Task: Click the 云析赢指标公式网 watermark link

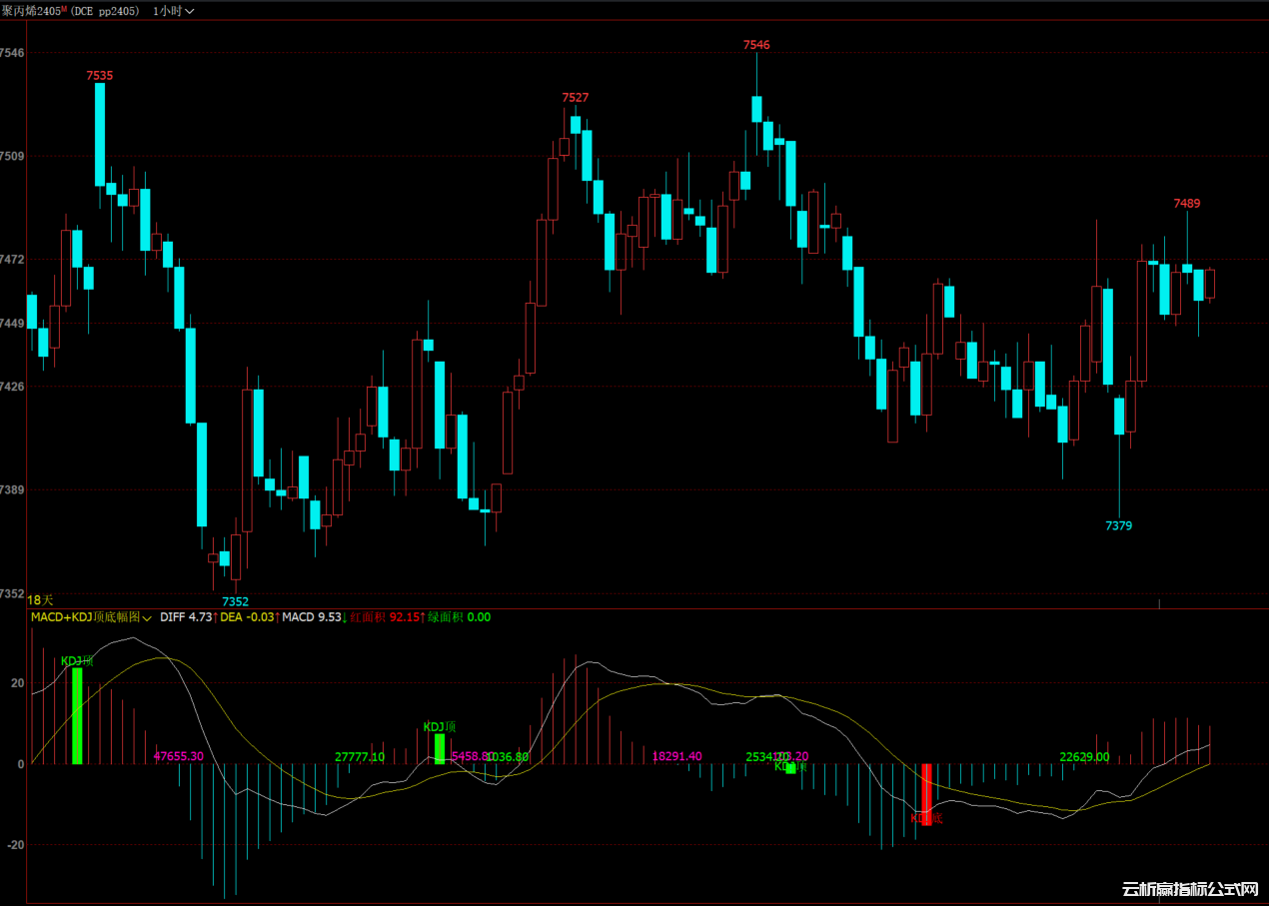Action: click(1189, 889)
